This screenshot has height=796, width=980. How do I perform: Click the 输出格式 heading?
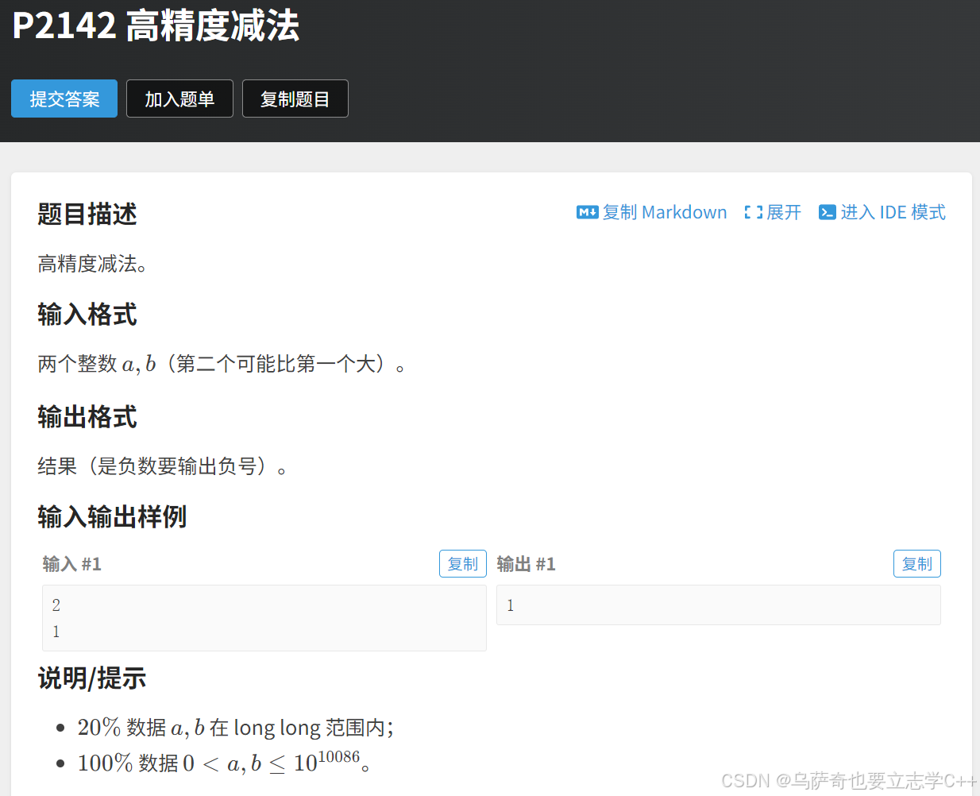point(87,416)
